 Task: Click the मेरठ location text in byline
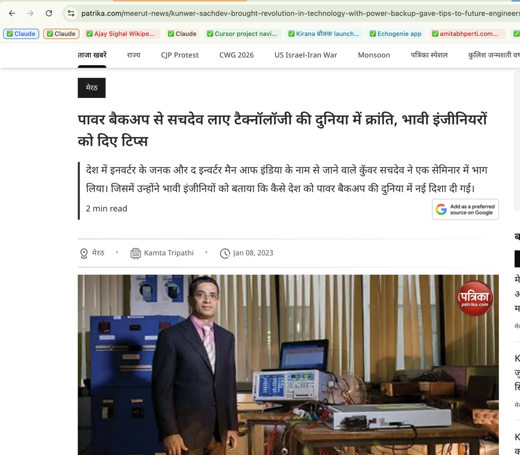click(98, 253)
